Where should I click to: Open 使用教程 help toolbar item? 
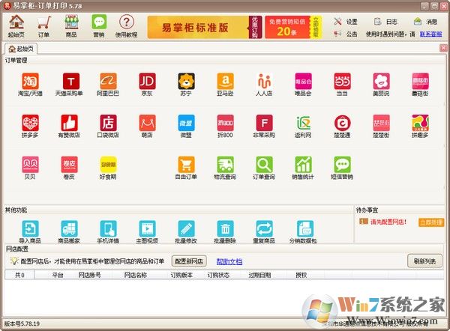[x=127, y=26]
